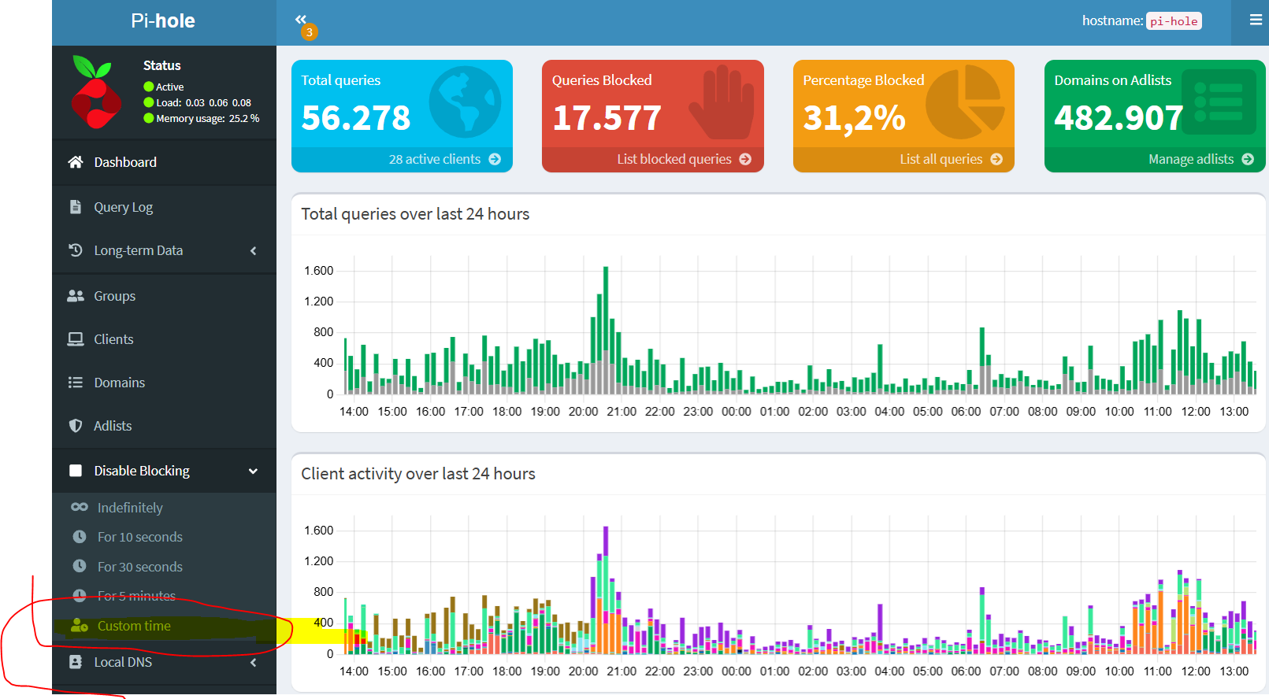
Task: Go to the Groups page
Action: [x=164, y=296]
